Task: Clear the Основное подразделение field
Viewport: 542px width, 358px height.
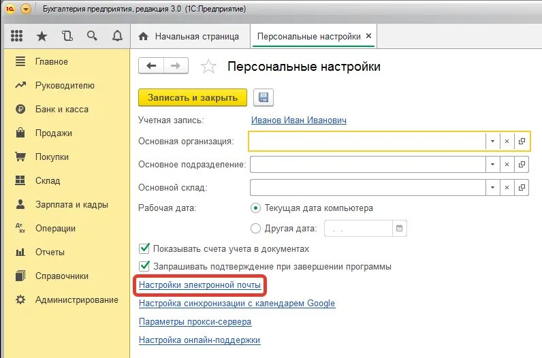Action: pos(507,164)
